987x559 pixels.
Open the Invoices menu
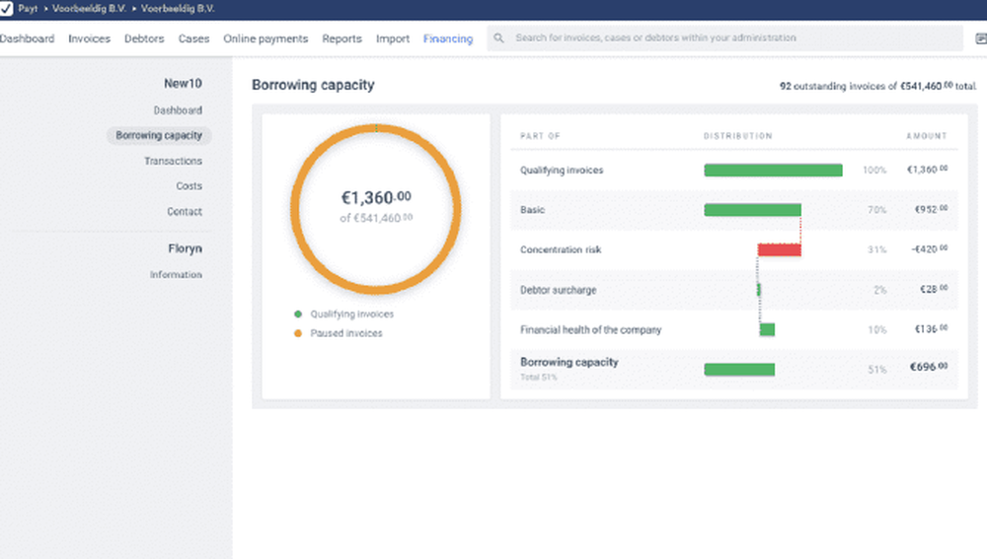tap(89, 39)
